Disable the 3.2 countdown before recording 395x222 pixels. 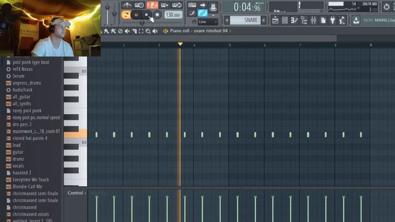(x=152, y=5)
